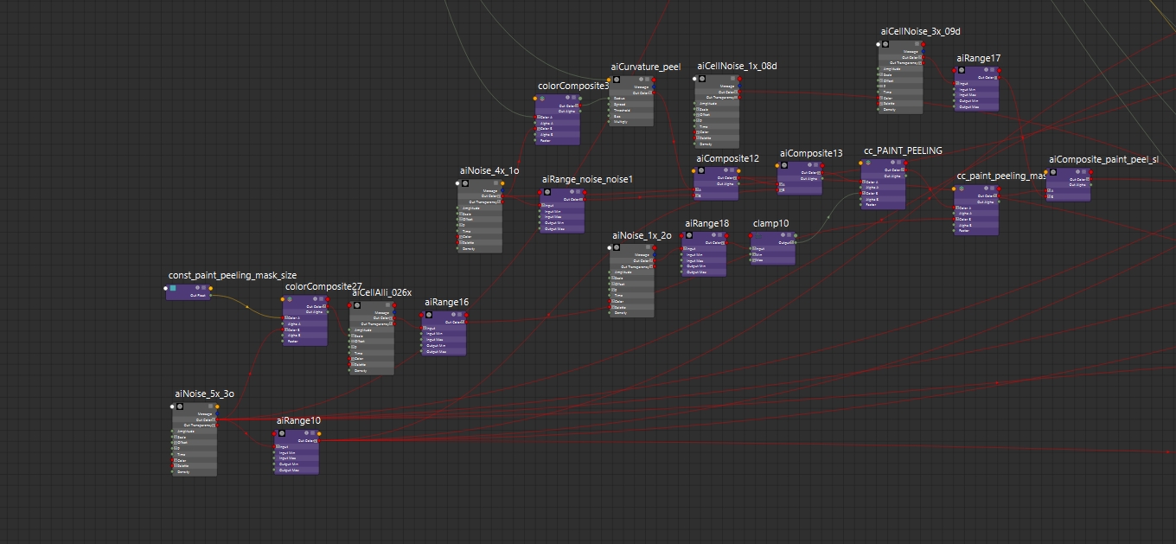Click the Out Color output port of aiNoise_5x_3o
The image size is (1176, 544).
point(217,419)
